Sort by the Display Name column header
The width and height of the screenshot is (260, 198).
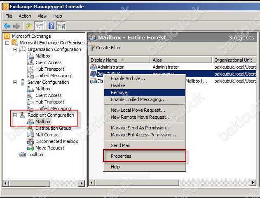coord(119,60)
